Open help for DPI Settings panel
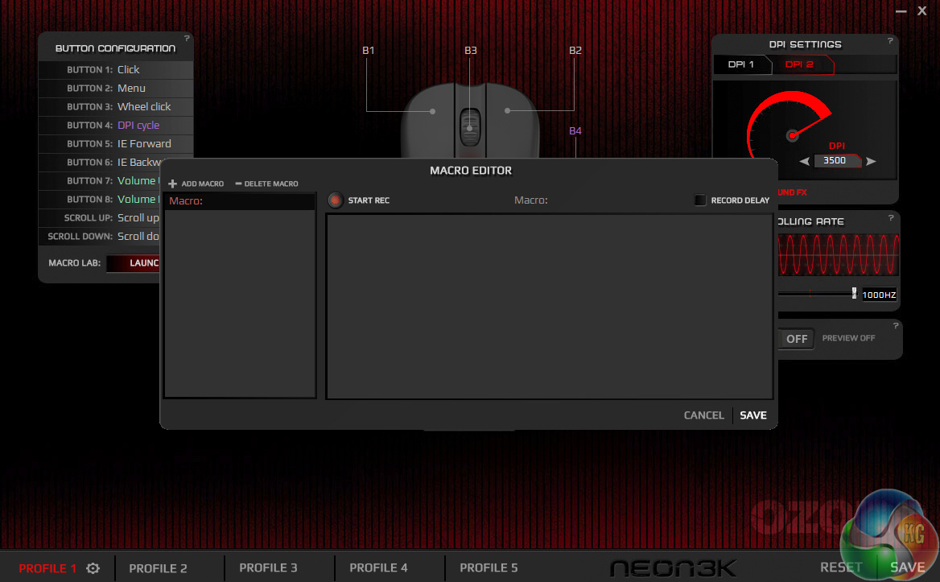This screenshot has height=582, width=940. tap(890, 41)
